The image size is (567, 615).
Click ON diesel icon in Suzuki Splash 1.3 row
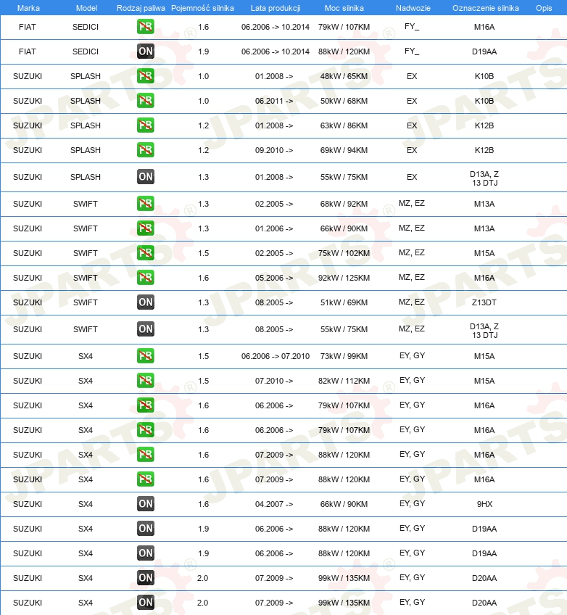146,177
